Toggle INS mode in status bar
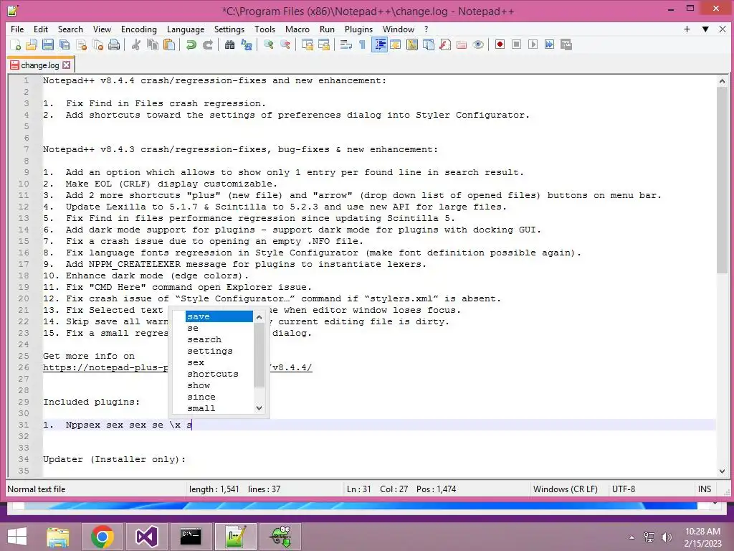Image resolution: width=734 pixels, height=551 pixels. pos(705,489)
